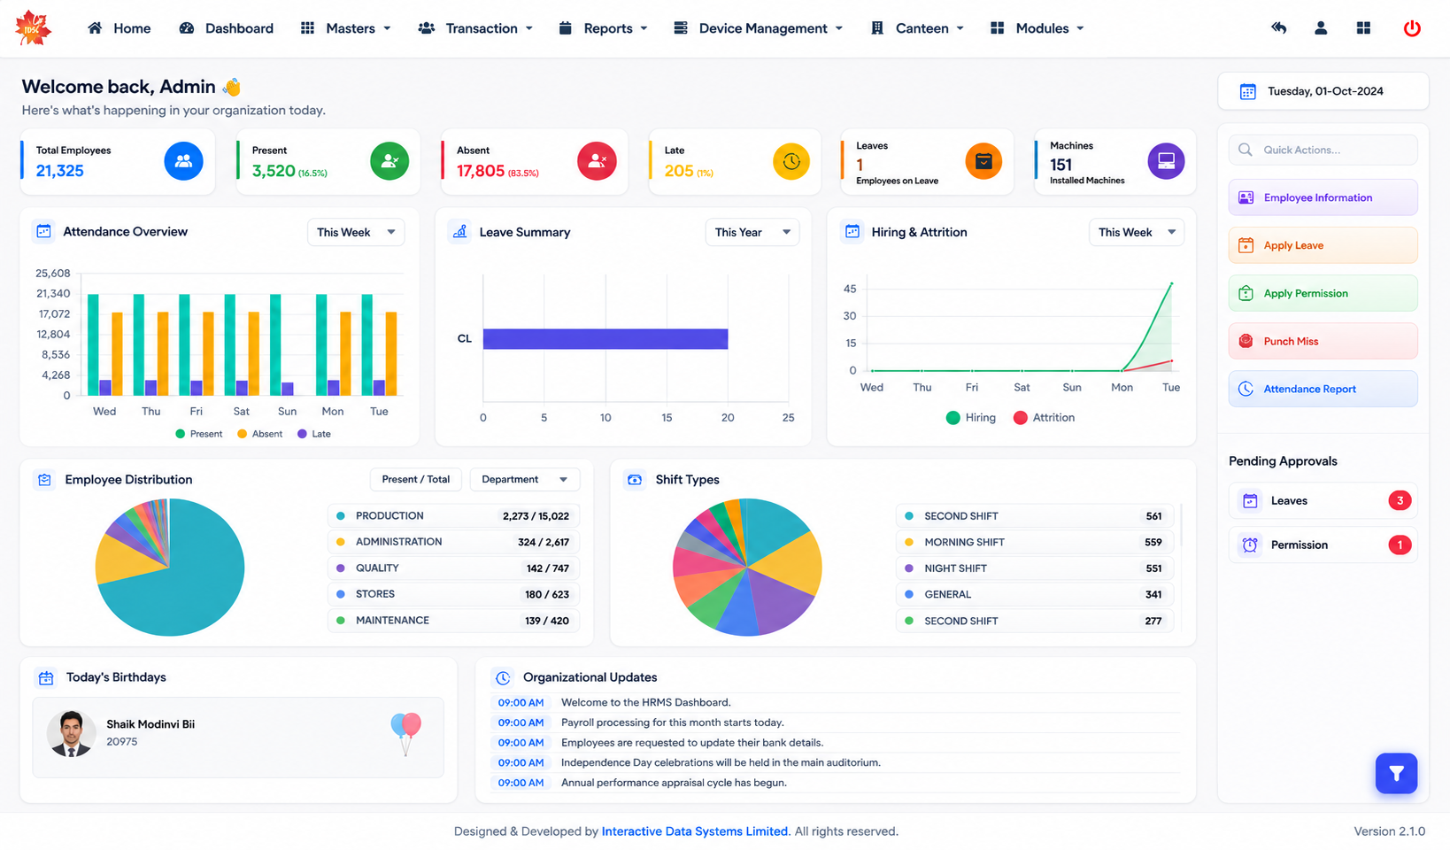Go to the Home menu item

[x=120, y=28]
